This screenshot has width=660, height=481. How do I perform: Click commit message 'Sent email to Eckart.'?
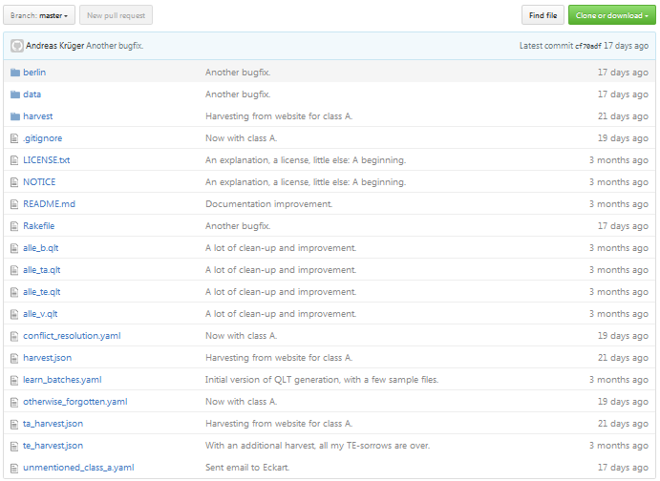pos(247,468)
